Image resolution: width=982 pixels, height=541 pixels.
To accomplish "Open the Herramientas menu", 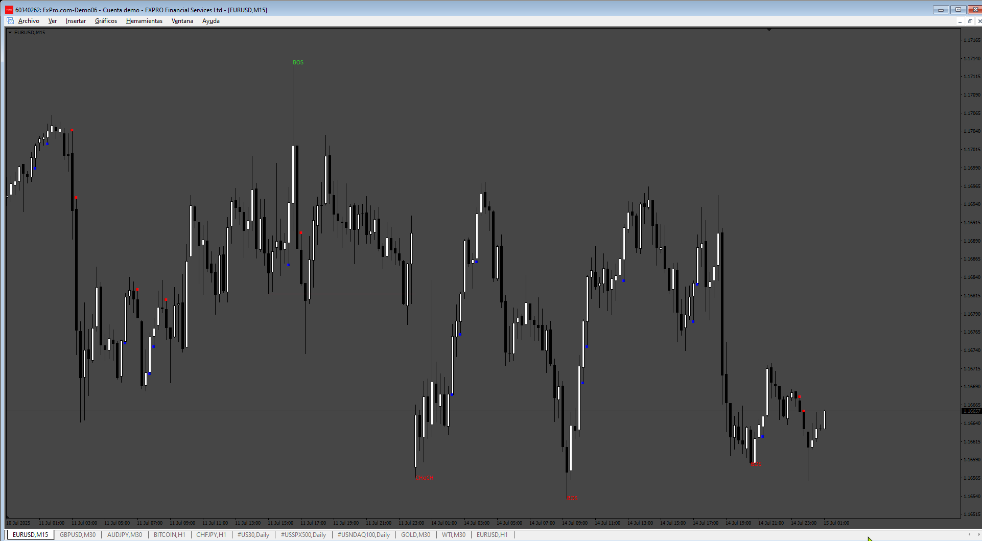I will click(x=144, y=21).
